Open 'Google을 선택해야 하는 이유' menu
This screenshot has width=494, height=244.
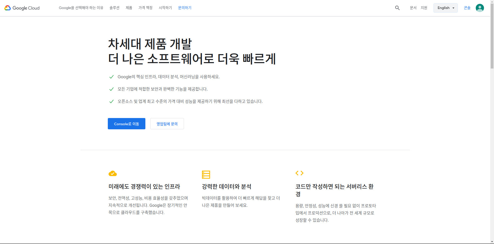[81, 8]
